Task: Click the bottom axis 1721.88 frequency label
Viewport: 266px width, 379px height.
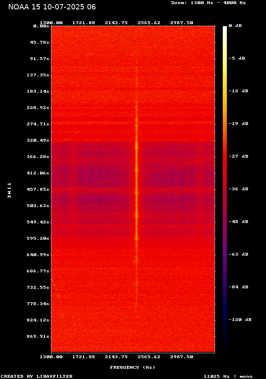Action: pyautogui.click(x=84, y=357)
